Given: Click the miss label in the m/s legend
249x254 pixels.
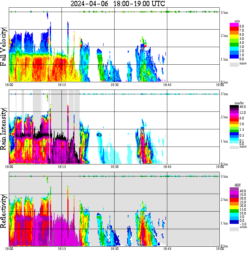Looking at the screenshot, I should pos(243,63).
